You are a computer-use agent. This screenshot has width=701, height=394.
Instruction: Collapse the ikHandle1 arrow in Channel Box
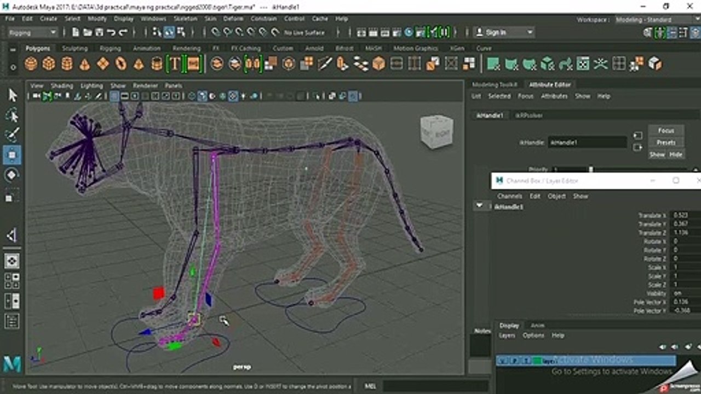tap(480, 206)
